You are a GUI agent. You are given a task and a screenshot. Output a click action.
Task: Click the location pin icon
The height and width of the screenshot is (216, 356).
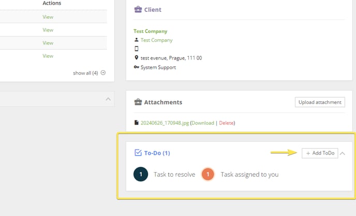coord(136,57)
